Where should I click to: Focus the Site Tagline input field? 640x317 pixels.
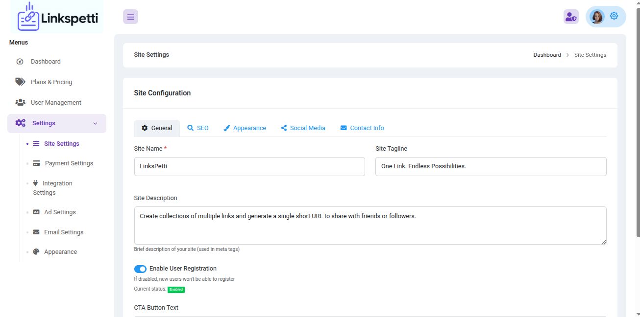491,166
